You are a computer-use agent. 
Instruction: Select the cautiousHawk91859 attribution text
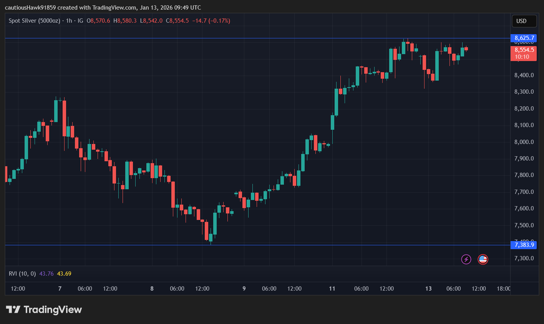[x=31, y=7]
